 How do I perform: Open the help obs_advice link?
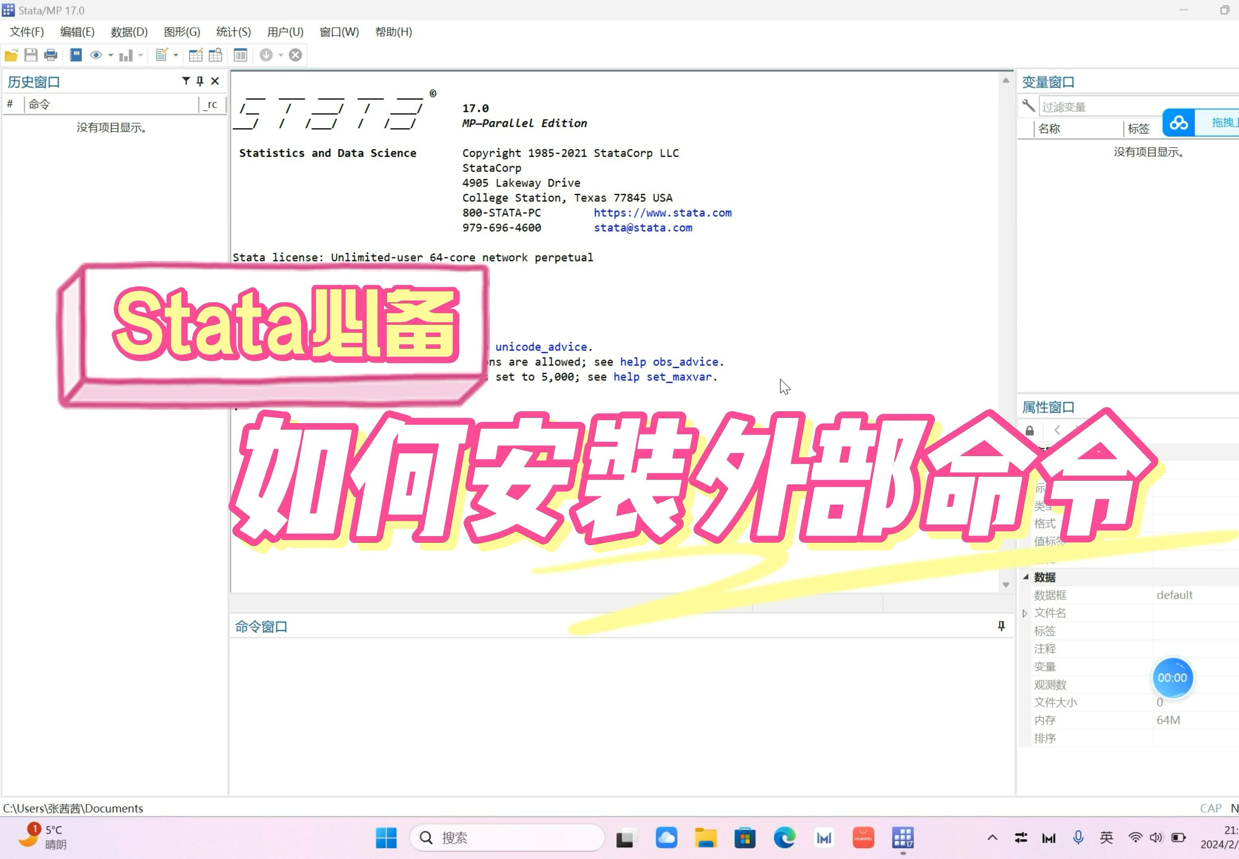669,361
